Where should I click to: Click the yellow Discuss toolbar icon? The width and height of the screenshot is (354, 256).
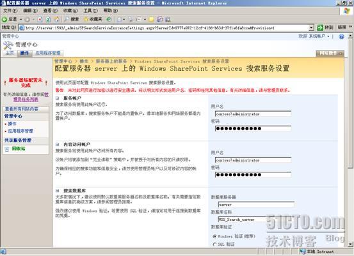152,19
